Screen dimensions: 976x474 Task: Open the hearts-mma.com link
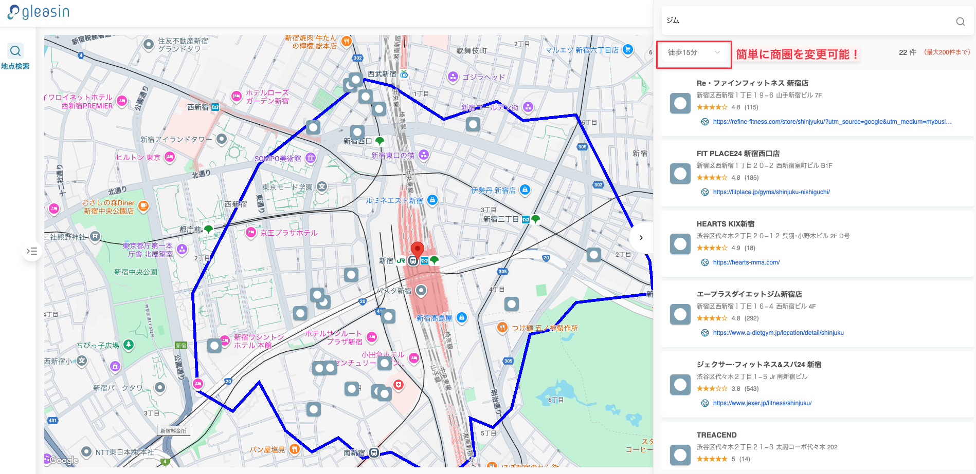[x=746, y=262]
